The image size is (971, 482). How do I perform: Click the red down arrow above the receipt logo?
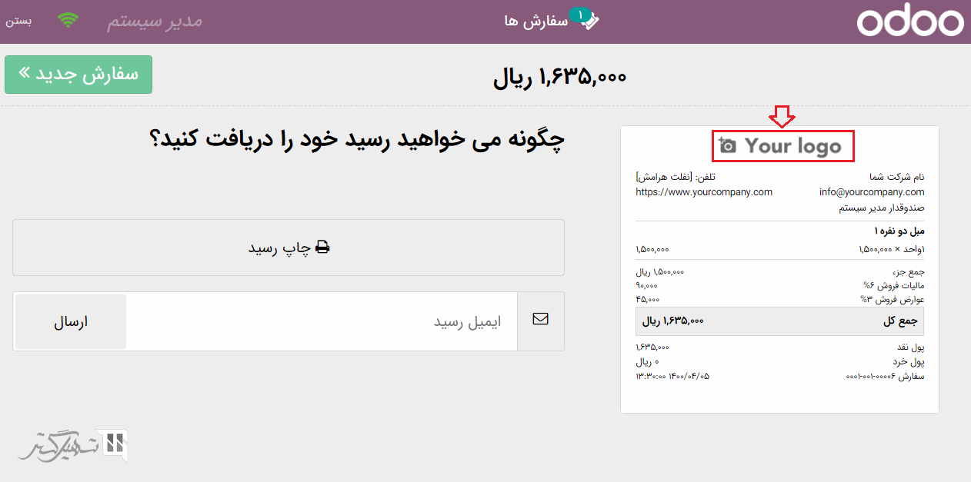point(782,118)
